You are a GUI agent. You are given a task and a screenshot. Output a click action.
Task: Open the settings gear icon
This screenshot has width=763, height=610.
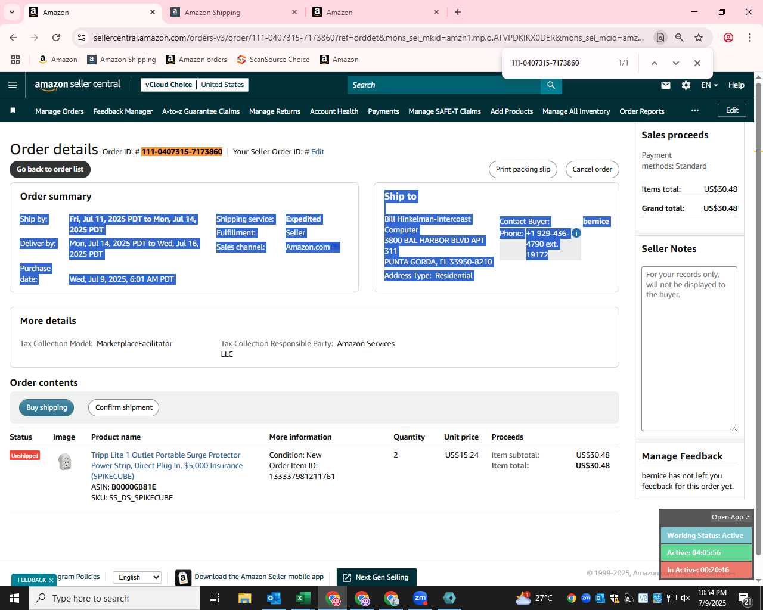(686, 85)
